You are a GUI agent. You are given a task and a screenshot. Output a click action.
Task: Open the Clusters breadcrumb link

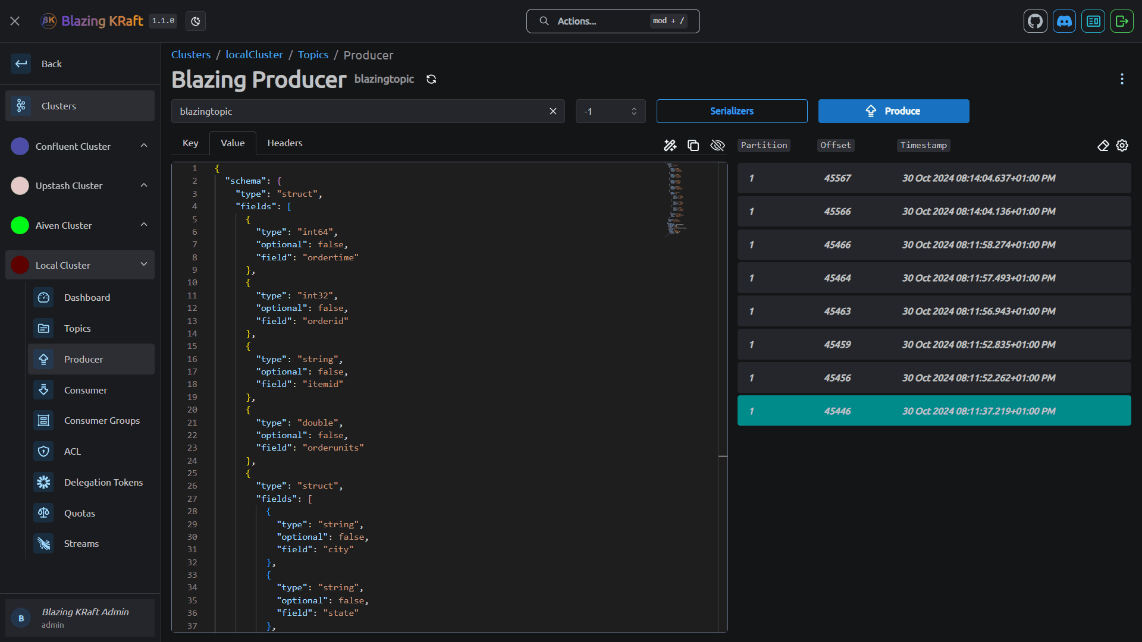click(191, 55)
